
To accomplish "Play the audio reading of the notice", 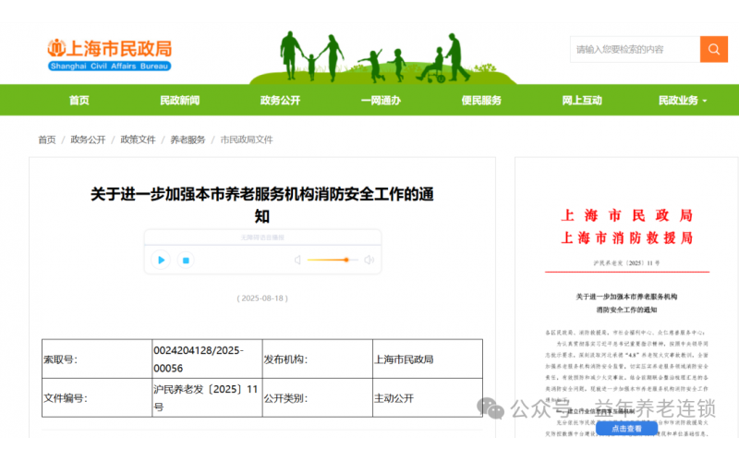I will click(161, 260).
